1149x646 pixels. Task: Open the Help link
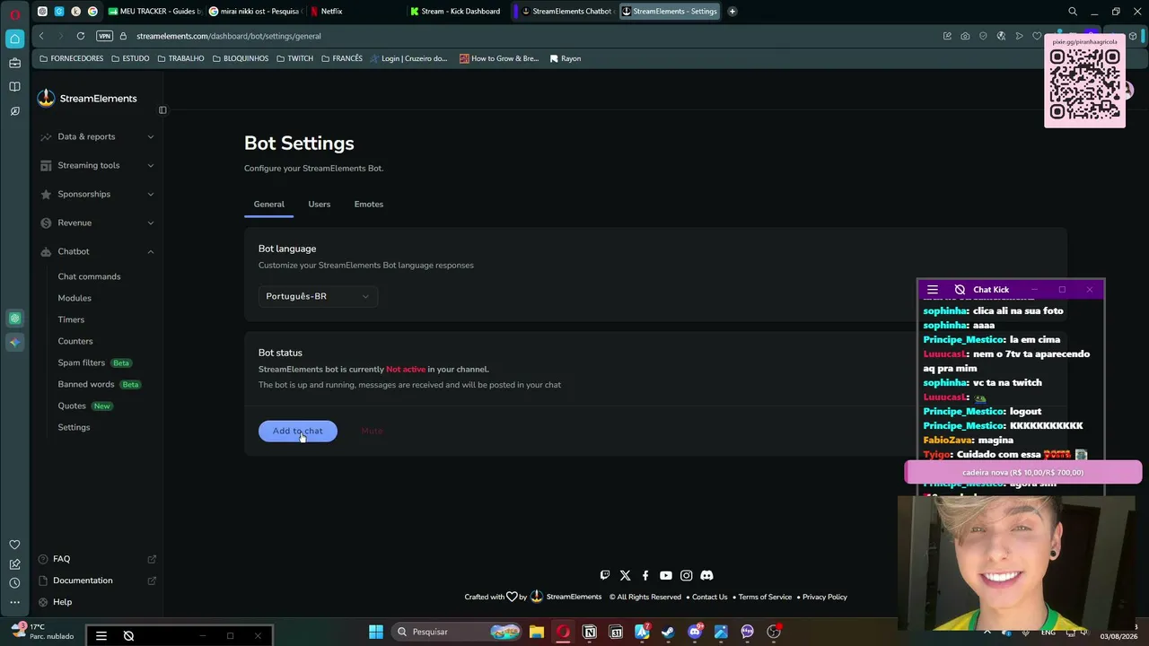[x=62, y=602]
